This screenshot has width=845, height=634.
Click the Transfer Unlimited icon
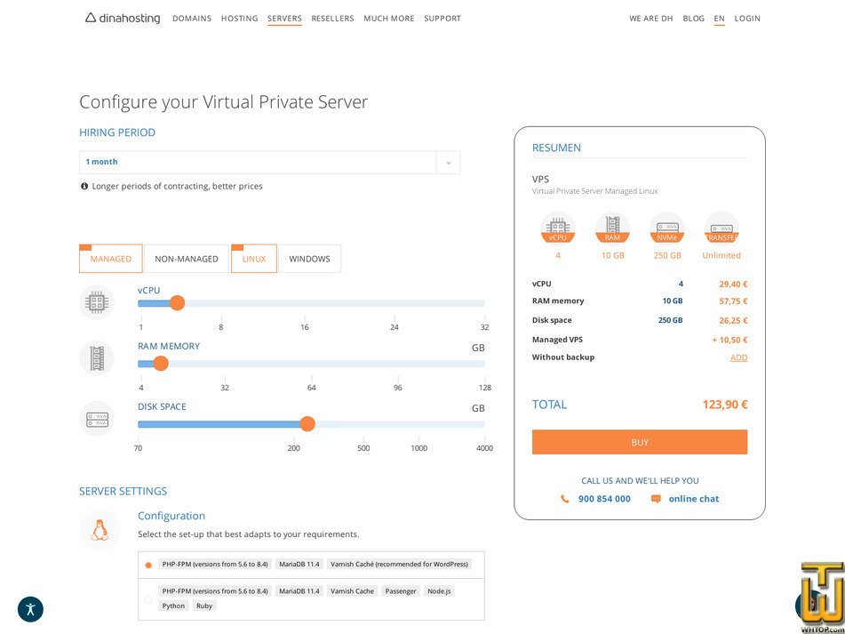point(721,227)
